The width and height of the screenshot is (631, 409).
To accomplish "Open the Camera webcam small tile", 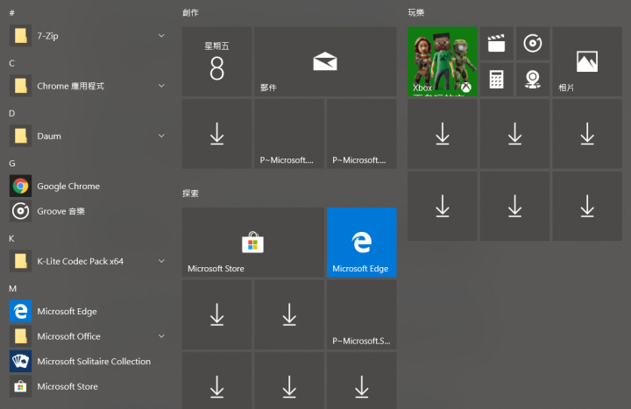I will 533,80.
